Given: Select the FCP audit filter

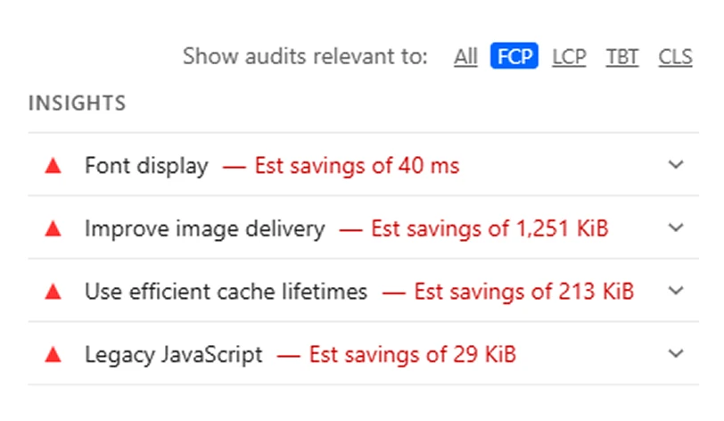Looking at the screenshot, I should coord(514,57).
